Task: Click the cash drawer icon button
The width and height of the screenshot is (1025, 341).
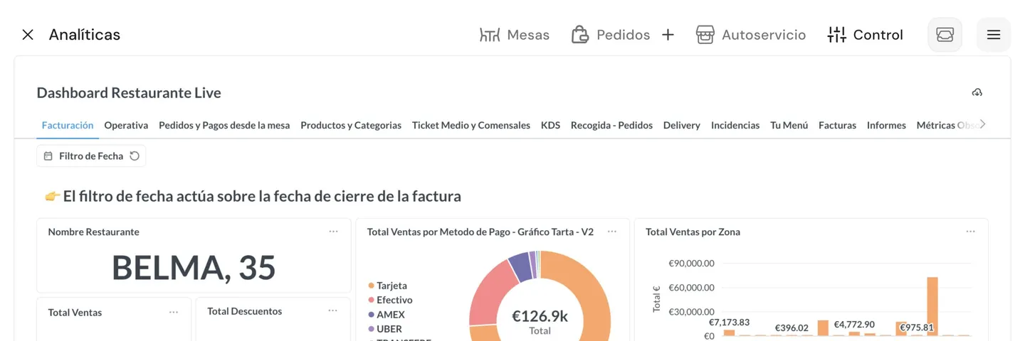Action: [945, 35]
